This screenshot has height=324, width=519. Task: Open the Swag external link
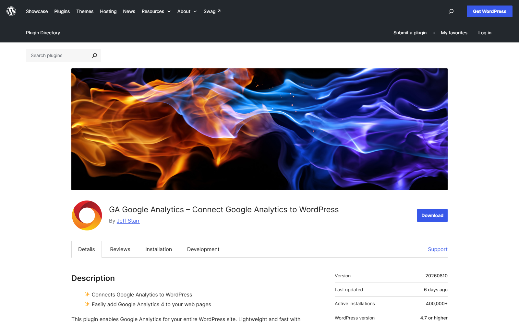[x=212, y=11]
